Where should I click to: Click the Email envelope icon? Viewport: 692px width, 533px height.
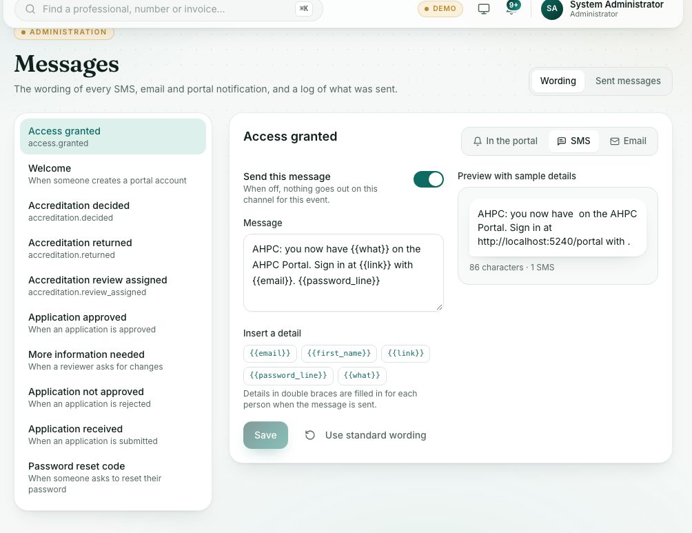pyautogui.click(x=614, y=141)
